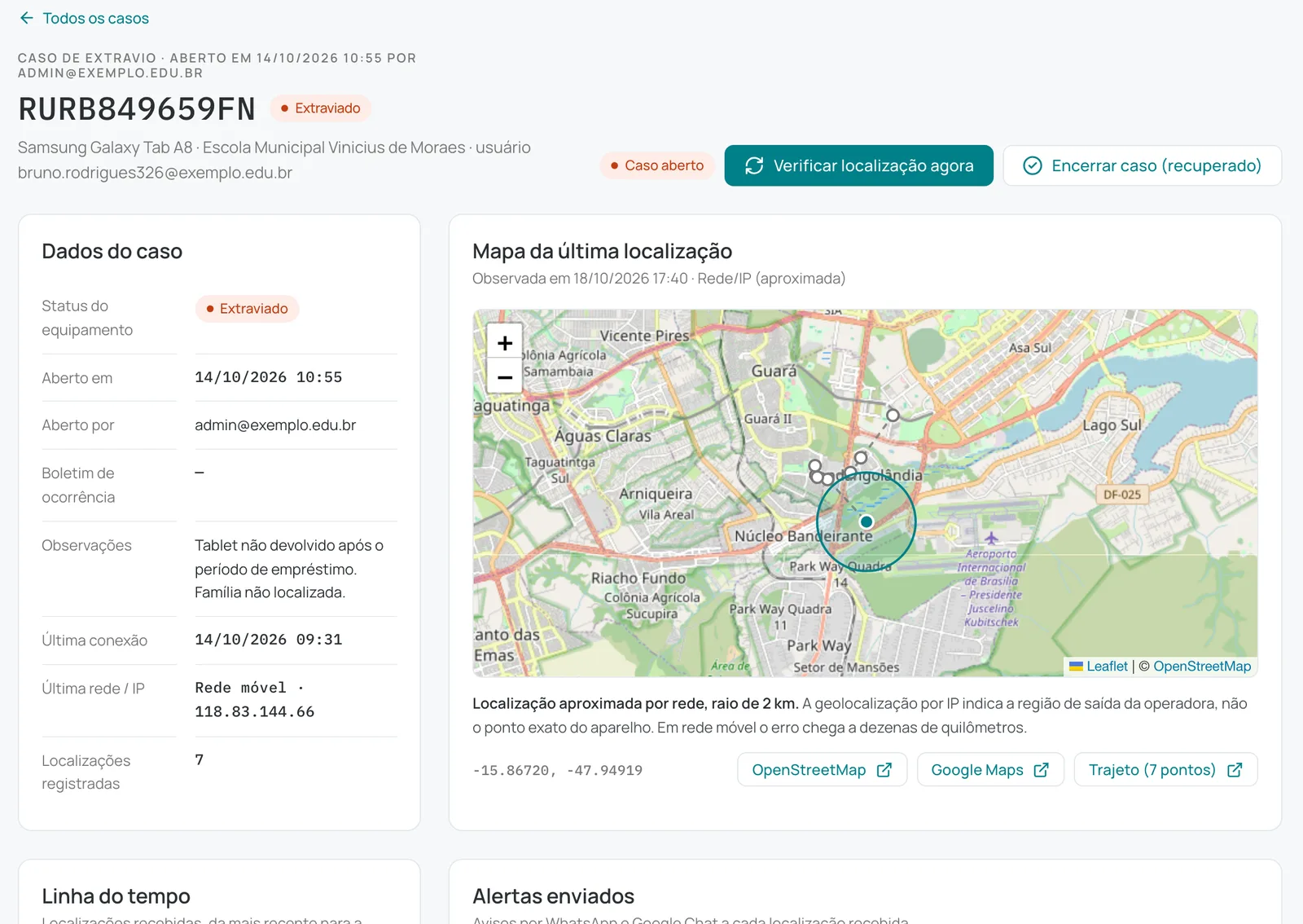Zoom in the map with plus button
1303x924 pixels.
point(505,342)
